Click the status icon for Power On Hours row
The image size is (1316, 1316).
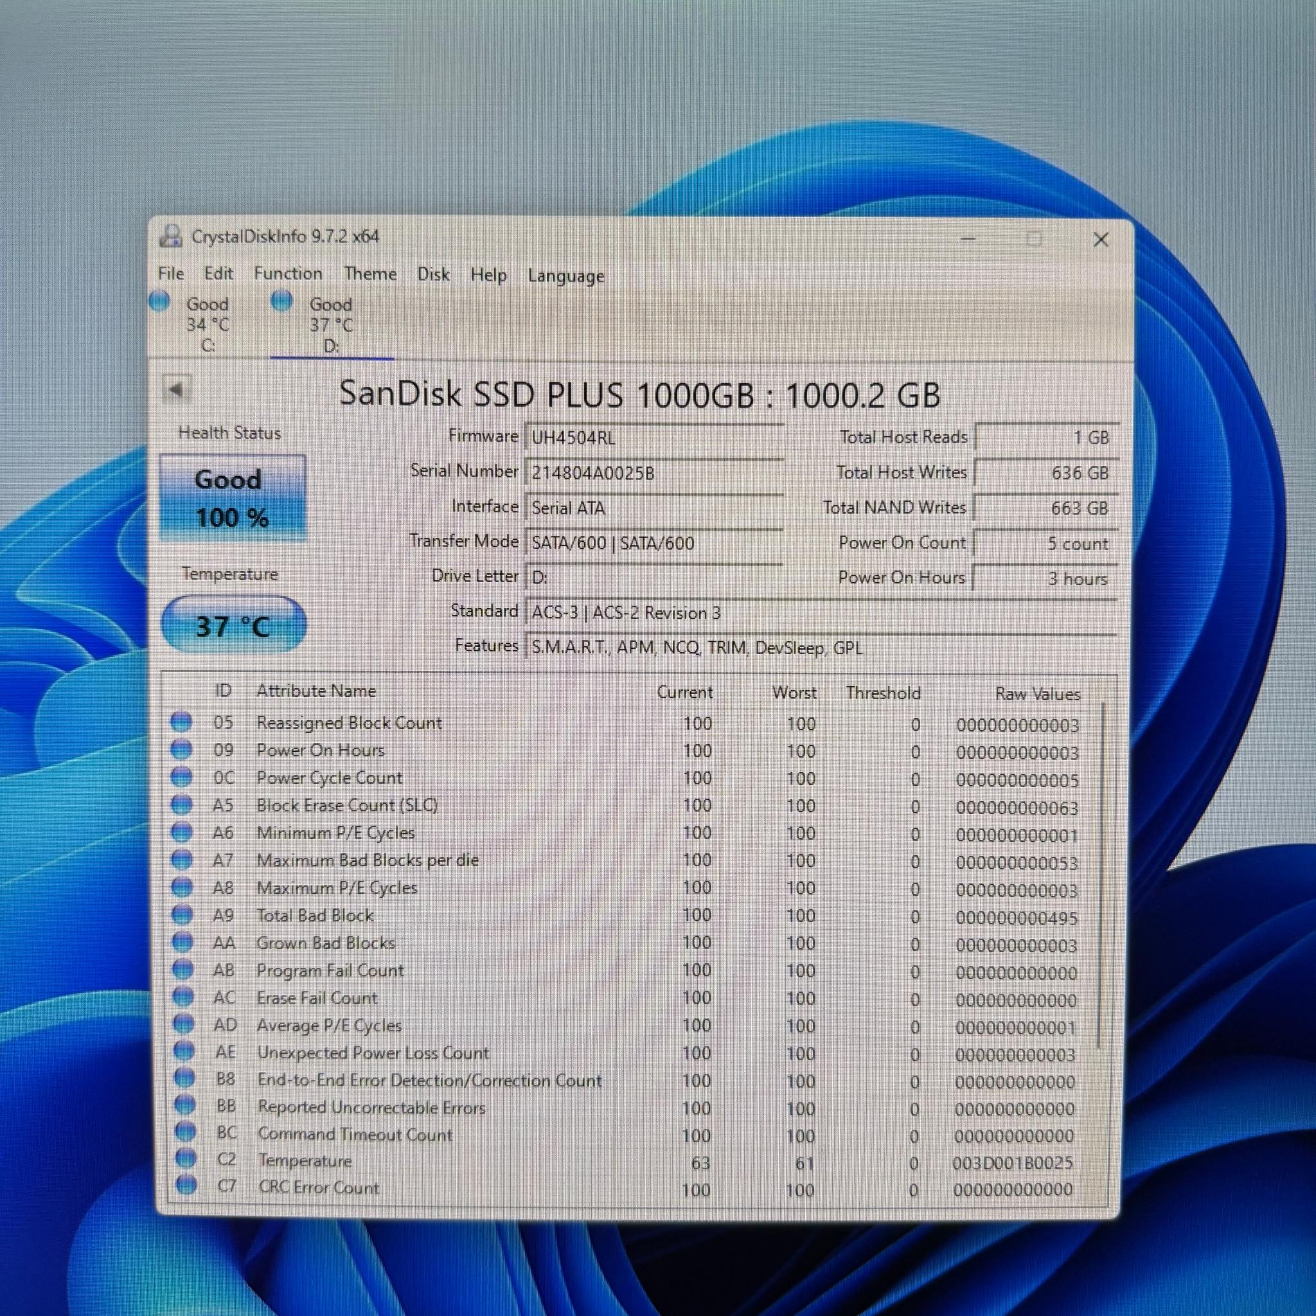[181, 749]
